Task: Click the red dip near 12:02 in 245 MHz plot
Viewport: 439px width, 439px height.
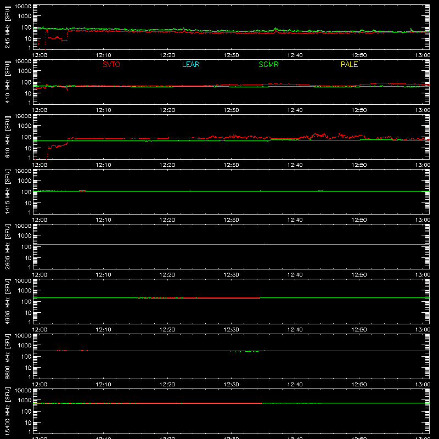Action: (x=57, y=38)
